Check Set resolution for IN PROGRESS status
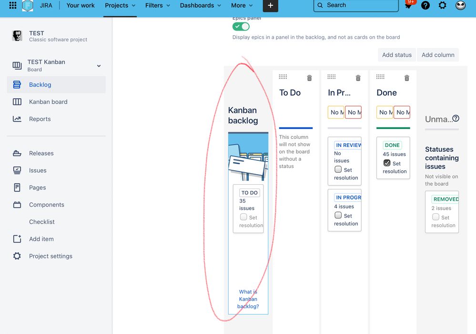This screenshot has width=476, height=334. (338, 215)
